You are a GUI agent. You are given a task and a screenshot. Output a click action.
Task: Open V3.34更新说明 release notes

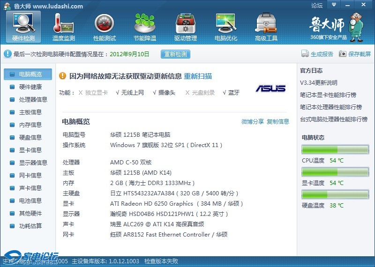click(319, 83)
